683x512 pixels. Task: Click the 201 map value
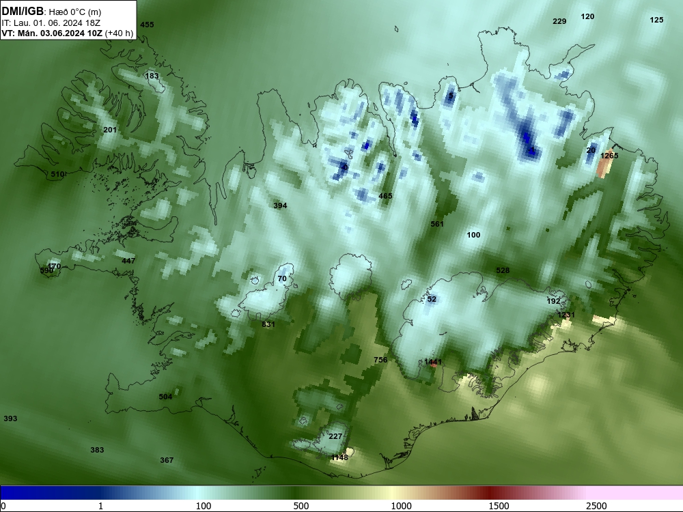(110, 130)
